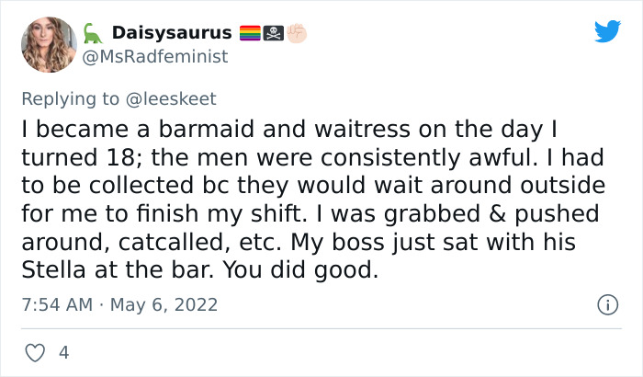Click the 'You did good.' sentence
Screen dimensions: 643x377
coord(300,271)
